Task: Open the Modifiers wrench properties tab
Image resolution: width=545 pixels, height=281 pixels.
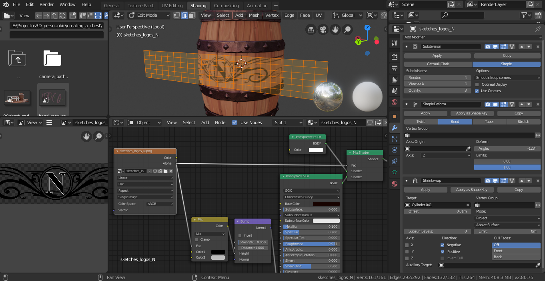Action: point(395,128)
